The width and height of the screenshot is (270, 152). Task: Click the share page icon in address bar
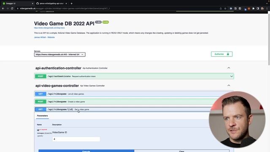[x=221, y=8]
